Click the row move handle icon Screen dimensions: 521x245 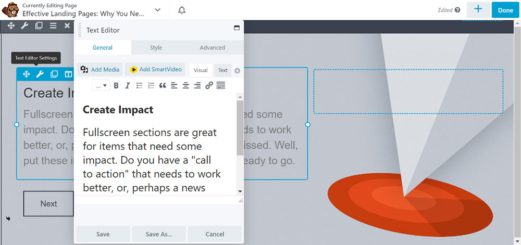11,25
